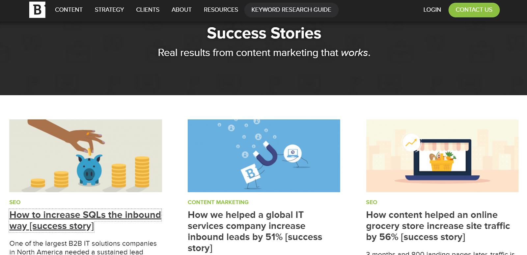527x255 pixels.
Task: Select the SEO tag above the SQLs story
Action: tap(15, 202)
